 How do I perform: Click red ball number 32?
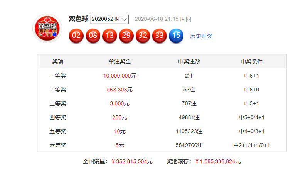pyautogui.click(x=143, y=36)
